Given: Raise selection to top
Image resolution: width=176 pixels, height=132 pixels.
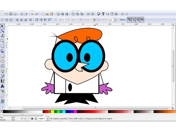Looking at the screenshot, I should [x=50, y=20].
